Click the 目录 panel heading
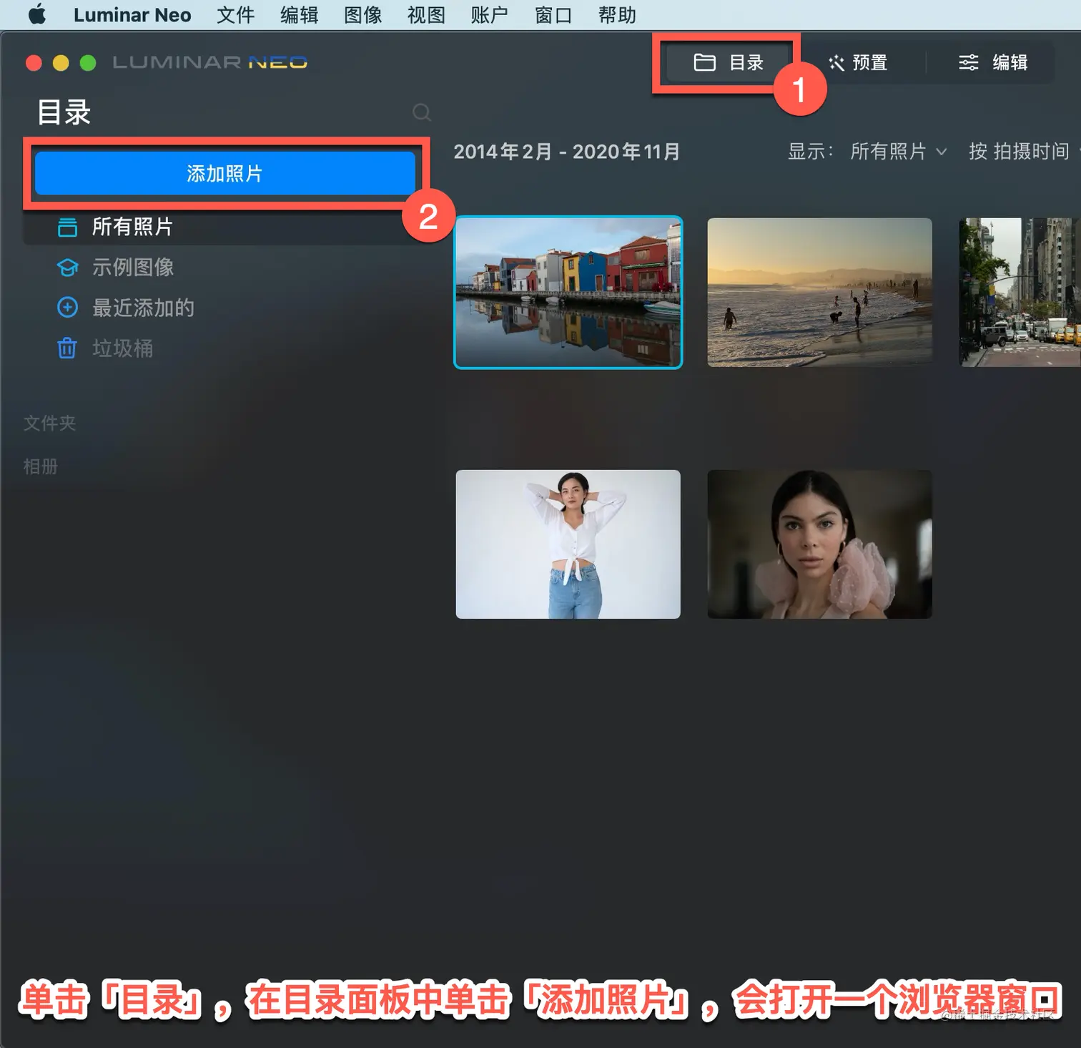The image size is (1081, 1048). coord(64,112)
